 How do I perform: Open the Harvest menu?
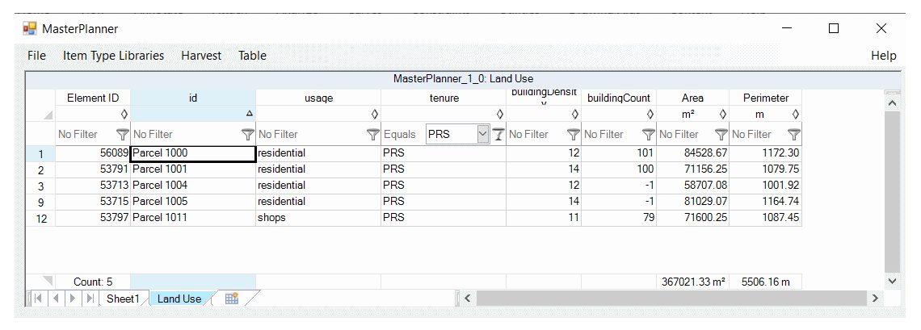201,56
